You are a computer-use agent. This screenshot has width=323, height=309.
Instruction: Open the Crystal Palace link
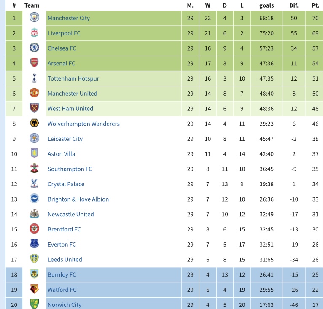coord(66,184)
